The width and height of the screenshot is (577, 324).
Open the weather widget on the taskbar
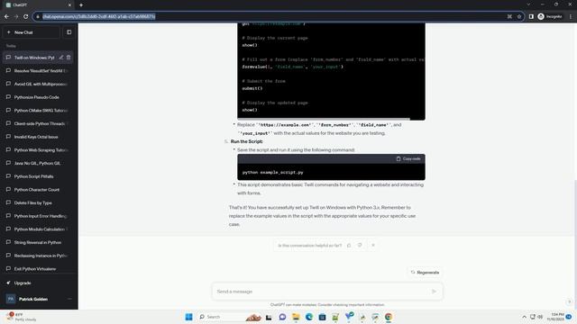click(x=22, y=317)
